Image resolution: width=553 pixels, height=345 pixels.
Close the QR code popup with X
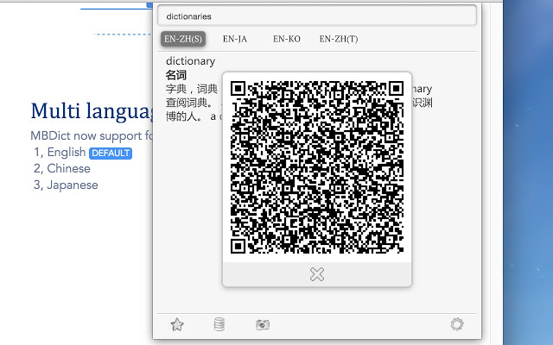(317, 274)
